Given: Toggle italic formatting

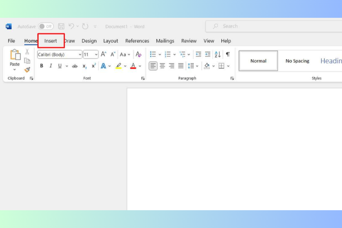Looking at the screenshot, I should point(51,66).
